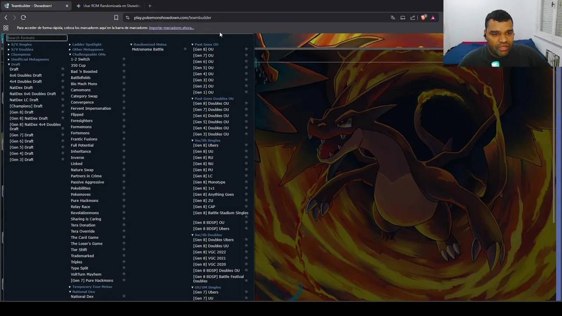Reload the Showdown teambuilder page
Viewport: 562px width, 316px height.
pyautogui.click(x=23, y=18)
